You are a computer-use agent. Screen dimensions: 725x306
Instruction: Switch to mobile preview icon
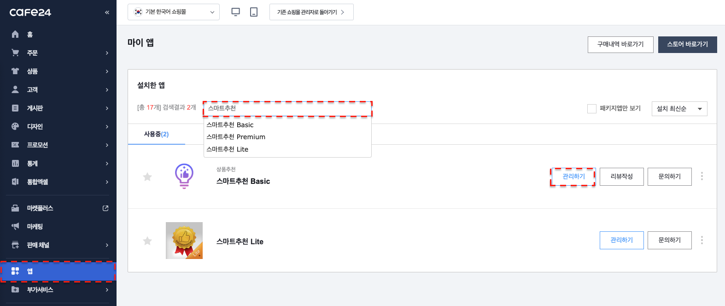pos(254,12)
